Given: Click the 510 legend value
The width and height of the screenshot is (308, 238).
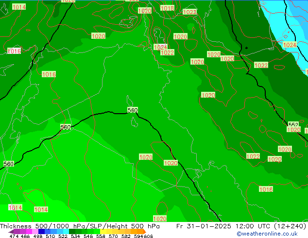Looking at the screenshot, I should click(51, 236).
